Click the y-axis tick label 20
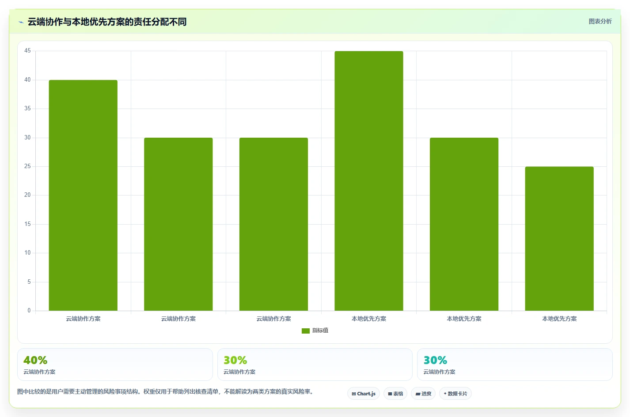 coord(27,195)
